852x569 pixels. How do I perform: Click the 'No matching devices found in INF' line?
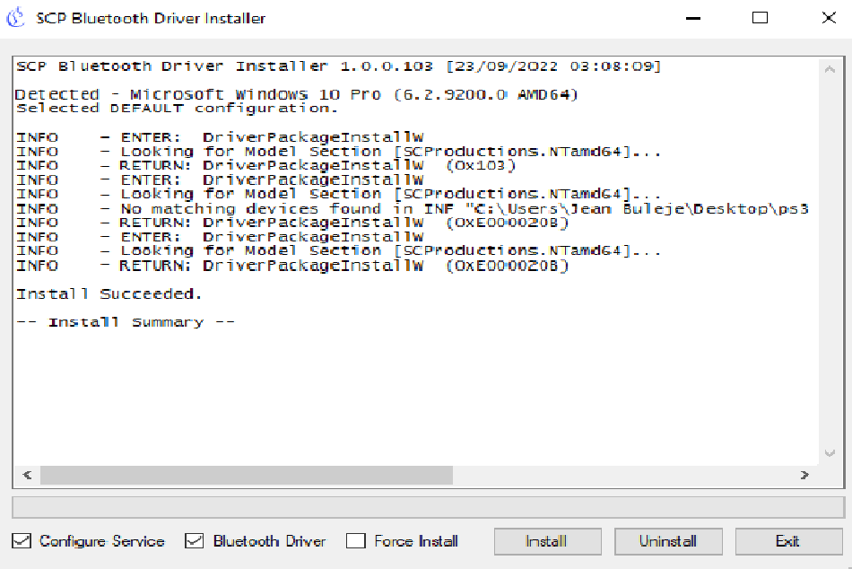(413, 209)
